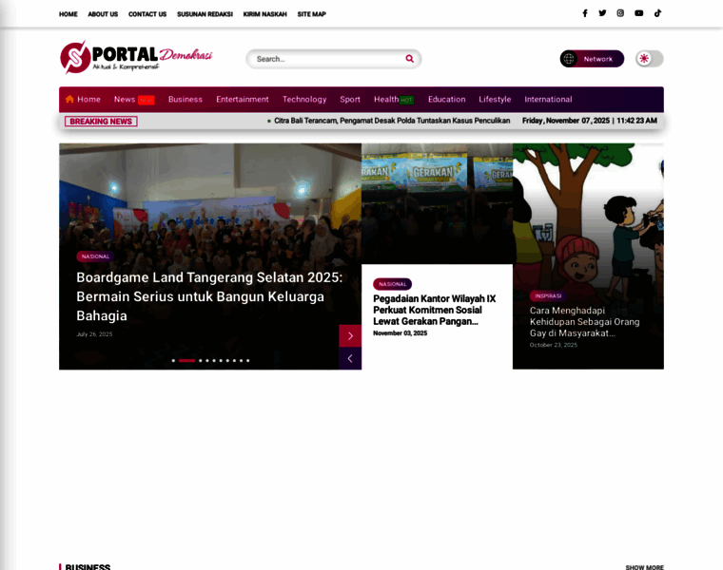This screenshot has height=570, width=723.
Task: Select the first slider pagination dot
Action: tap(173, 360)
